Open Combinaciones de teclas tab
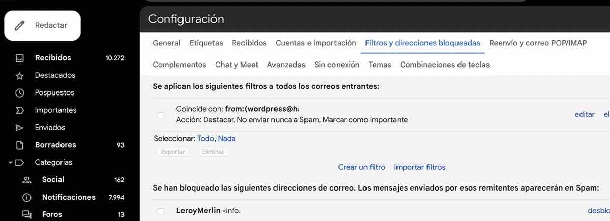This screenshot has width=610, height=221. (445, 65)
